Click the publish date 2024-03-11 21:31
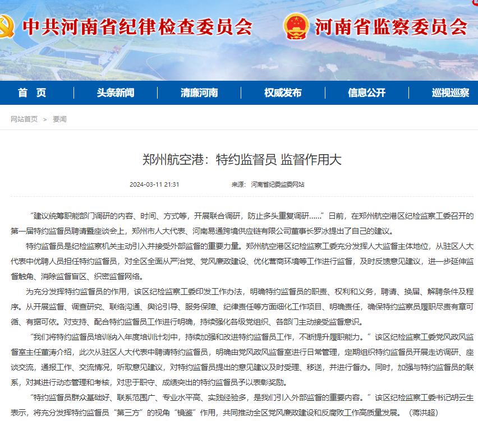This screenshot has height=421, width=478. 154,184
